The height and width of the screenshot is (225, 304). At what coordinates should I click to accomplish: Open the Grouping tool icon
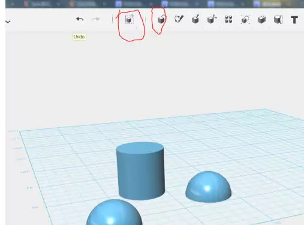click(245, 19)
